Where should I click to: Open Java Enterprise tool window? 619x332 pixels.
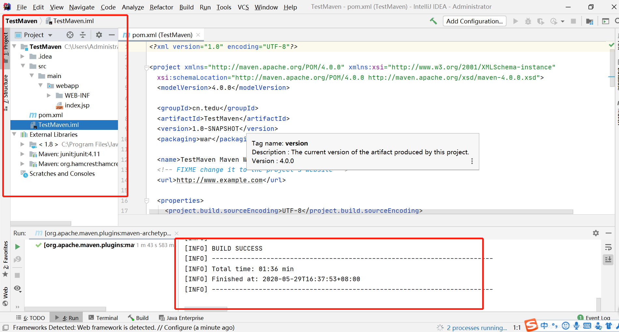pos(181,318)
